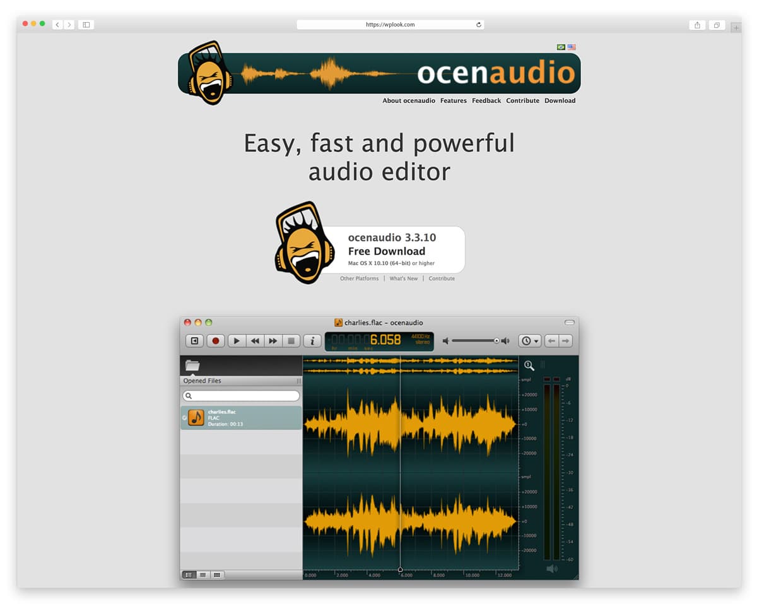Go forward in the browser

click(x=69, y=25)
